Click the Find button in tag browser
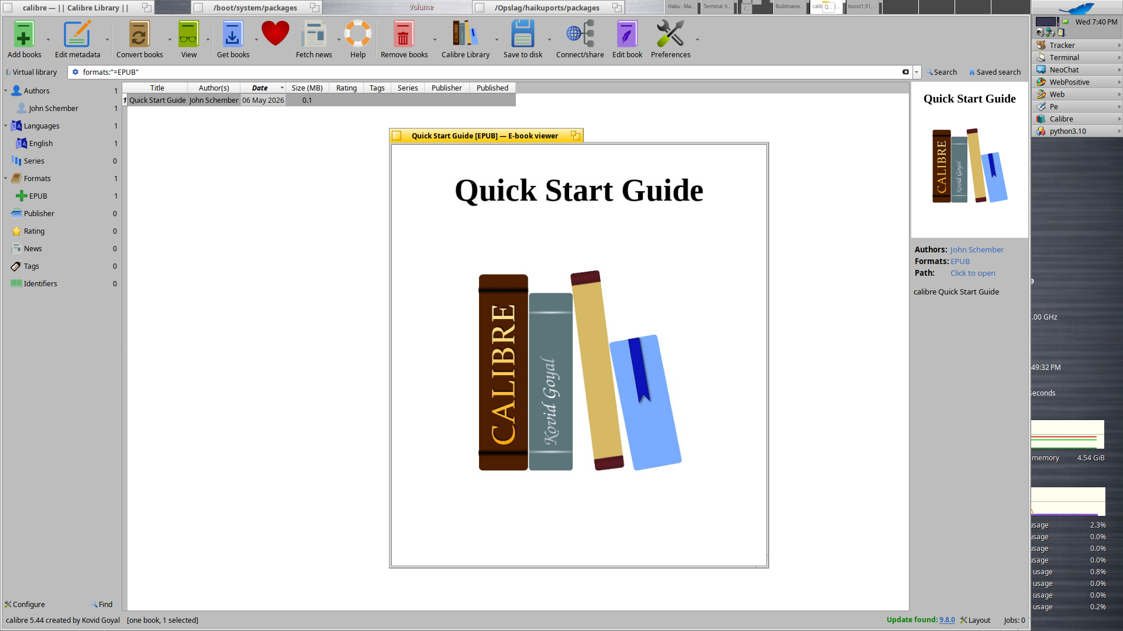 tap(102, 604)
